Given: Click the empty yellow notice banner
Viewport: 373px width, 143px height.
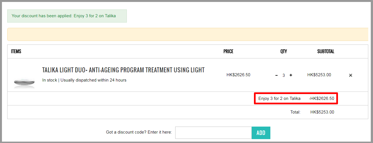Looking at the screenshot, I should [188, 34].
